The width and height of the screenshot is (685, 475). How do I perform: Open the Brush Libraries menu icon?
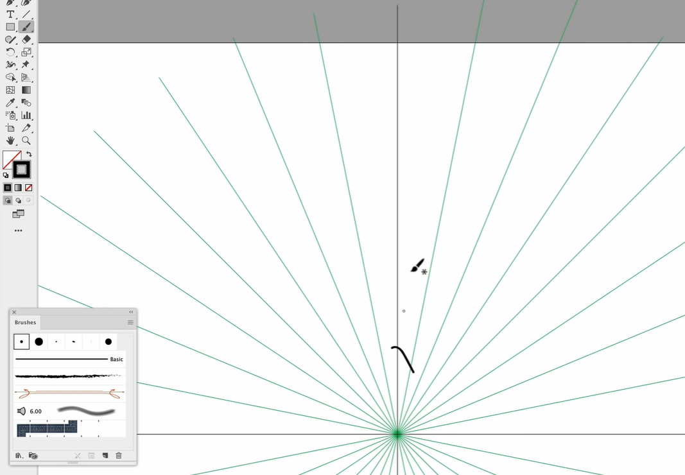coord(19,456)
